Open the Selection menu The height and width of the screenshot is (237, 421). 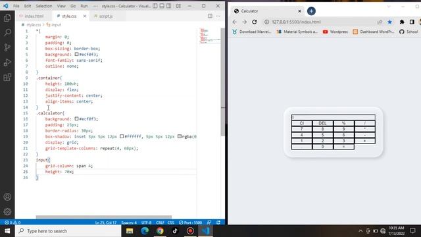click(44, 6)
